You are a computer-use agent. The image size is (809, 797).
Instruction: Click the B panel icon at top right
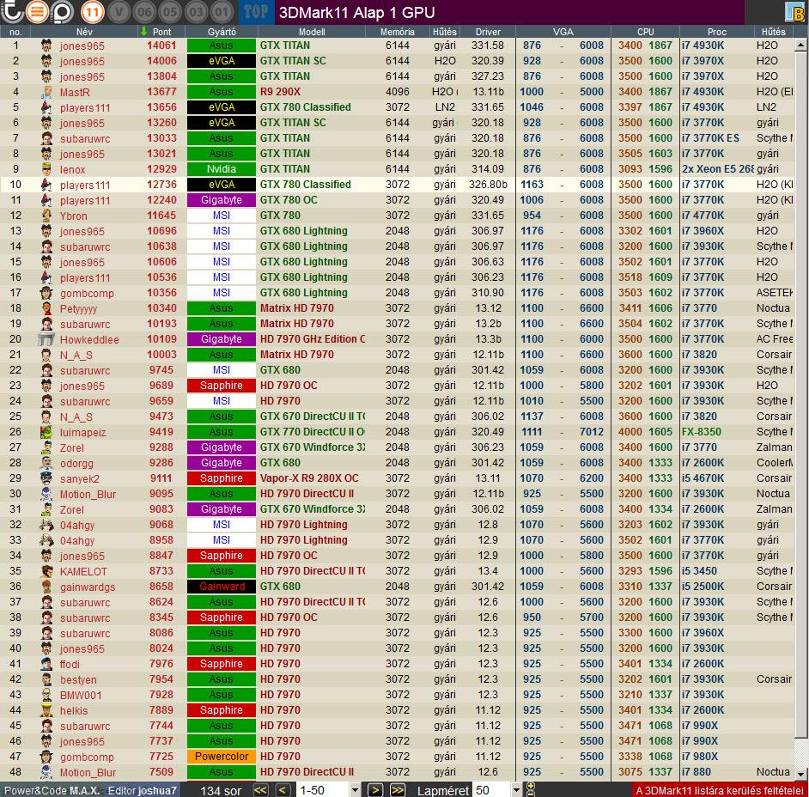pos(795,12)
